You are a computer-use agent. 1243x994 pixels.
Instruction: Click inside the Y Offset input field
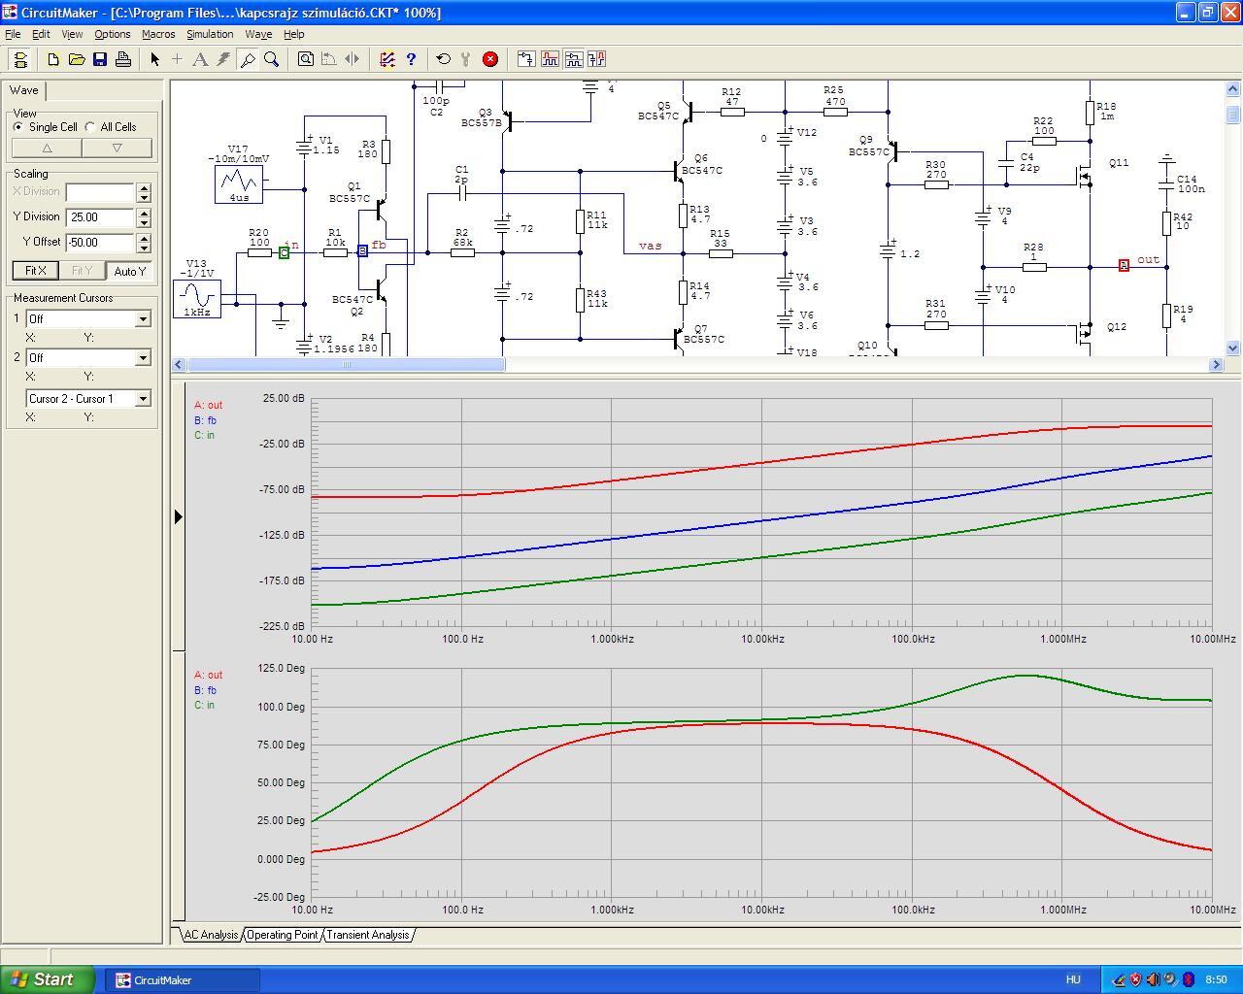coord(100,243)
